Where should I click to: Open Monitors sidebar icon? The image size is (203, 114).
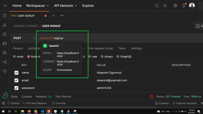5,53
